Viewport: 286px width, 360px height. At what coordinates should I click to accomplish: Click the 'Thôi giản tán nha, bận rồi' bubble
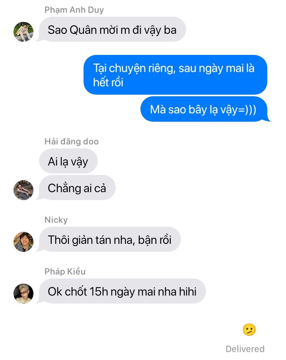coord(110,239)
